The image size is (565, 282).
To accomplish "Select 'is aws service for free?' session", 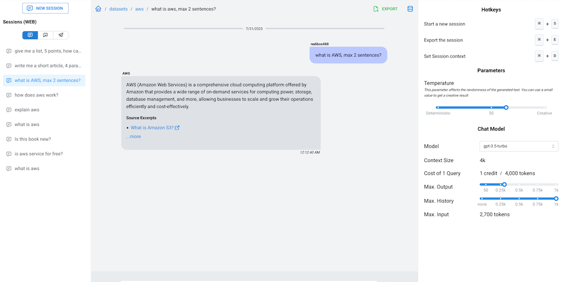I will pyautogui.click(x=39, y=154).
